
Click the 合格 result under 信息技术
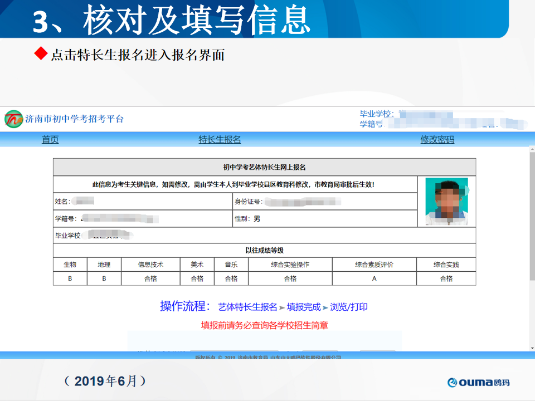coord(150,278)
